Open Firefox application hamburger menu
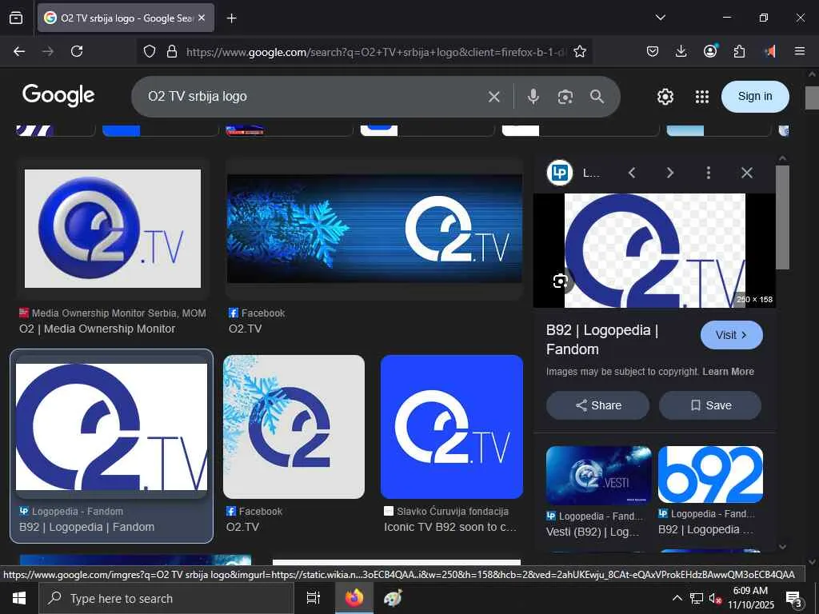The height and width of the screenshot is (614, 819). pos(800,51)
